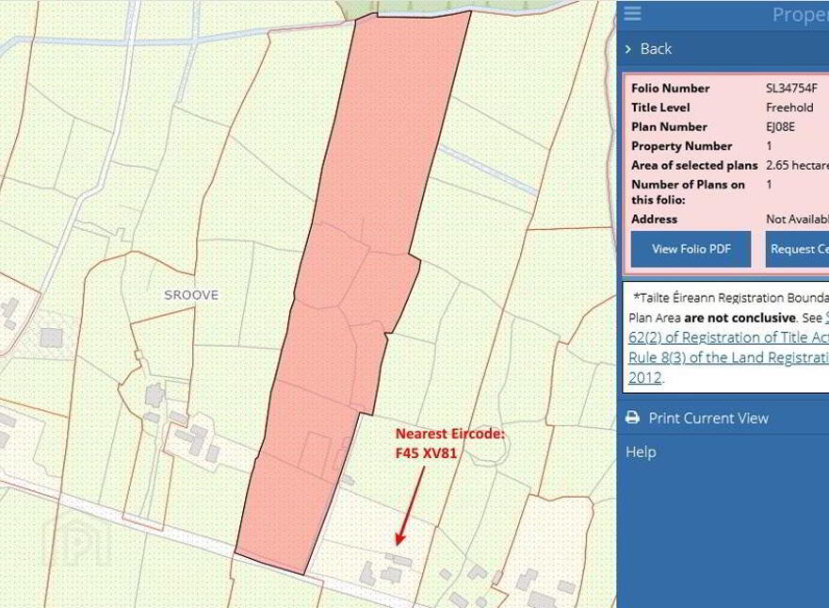
Task: Click the Property Number label
Action: point(681,146)
